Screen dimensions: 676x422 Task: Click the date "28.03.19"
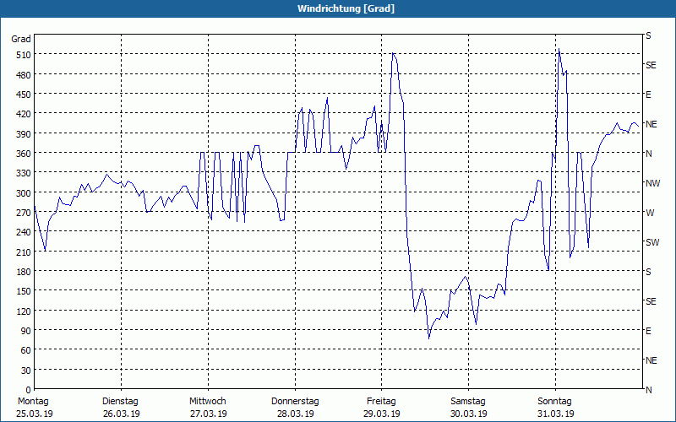pyautogui.click(x=295, y=414)
